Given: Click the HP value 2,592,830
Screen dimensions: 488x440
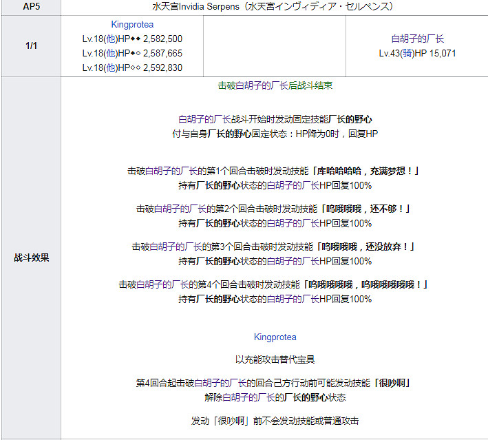Looking at the screenshot, I should click(162, 67).
